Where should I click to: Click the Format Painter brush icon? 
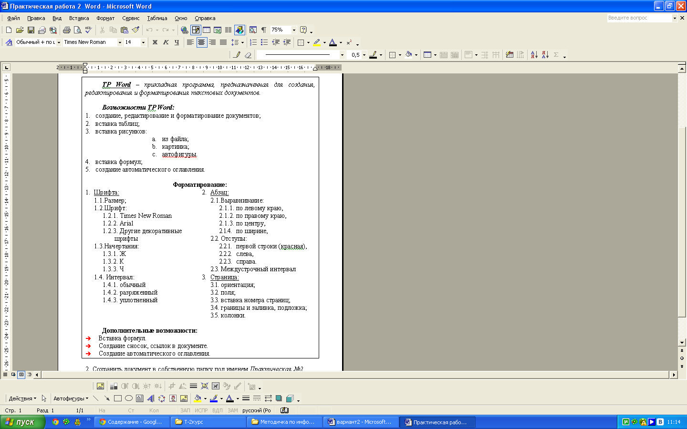135,30
